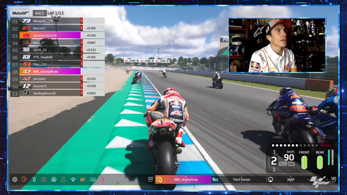Click the speedometer gauge icon beside MAP

tap(270, 179)
